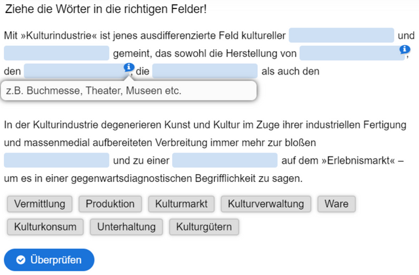Click the tooltip 'z.B. Buchmesse, Theater, Museen etc.'
This screenshot has width=419, height=275.
[129, 91]
